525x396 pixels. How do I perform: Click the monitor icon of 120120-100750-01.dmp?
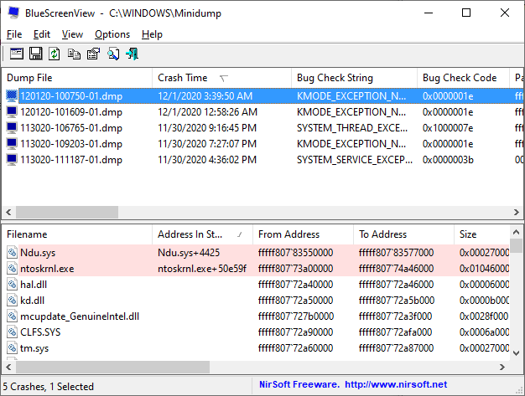point(12,96)
